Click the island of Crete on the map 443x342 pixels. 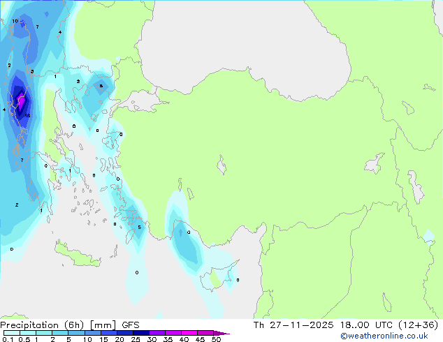(x=77, y=254)
